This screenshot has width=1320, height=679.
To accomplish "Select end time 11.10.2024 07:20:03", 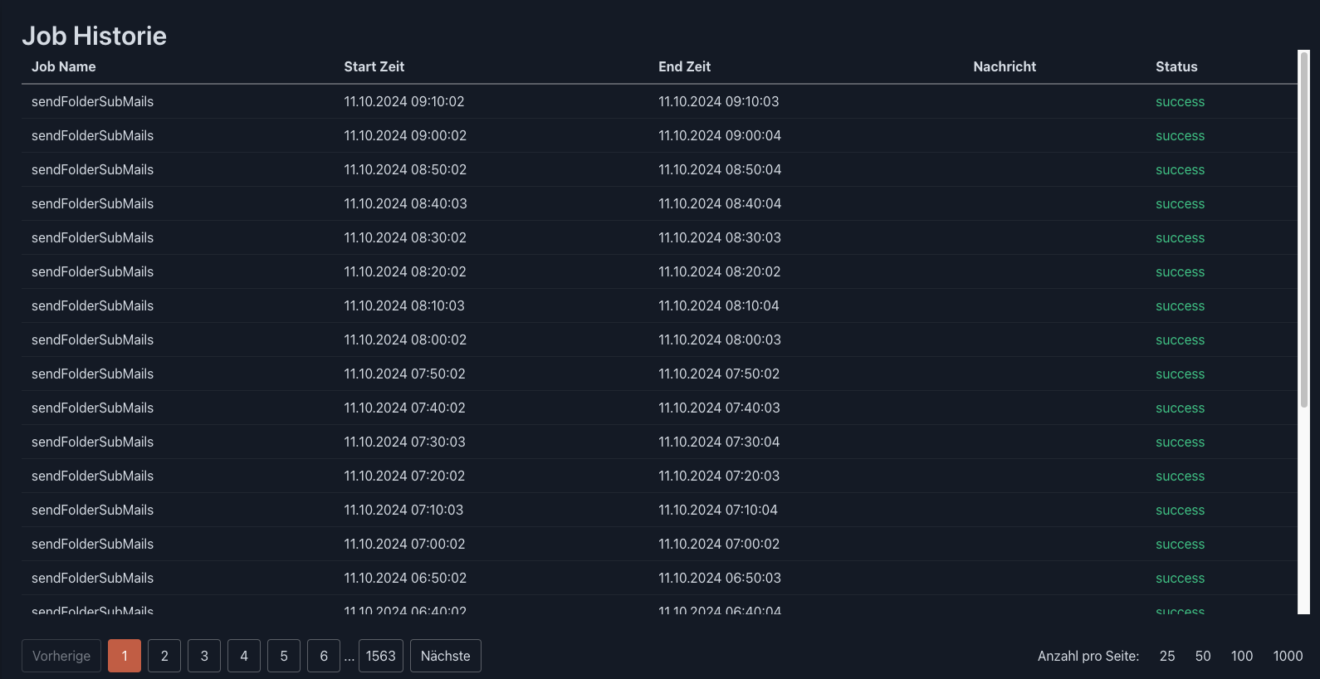I will (719, 476).
